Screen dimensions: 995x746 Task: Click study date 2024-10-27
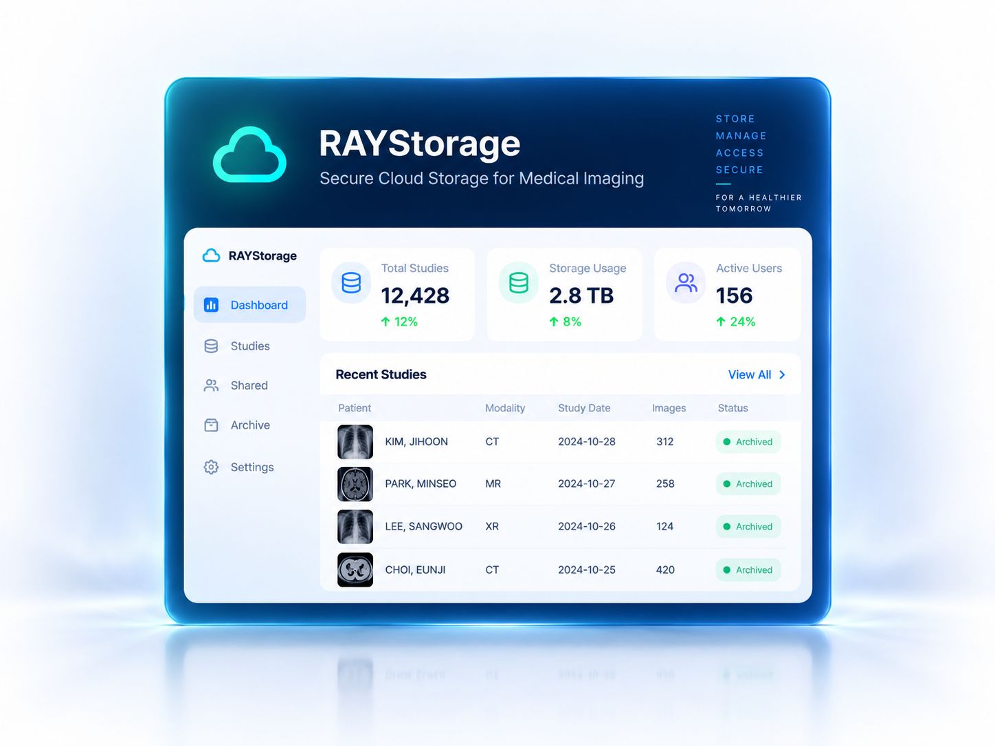(x=587, y=484)
